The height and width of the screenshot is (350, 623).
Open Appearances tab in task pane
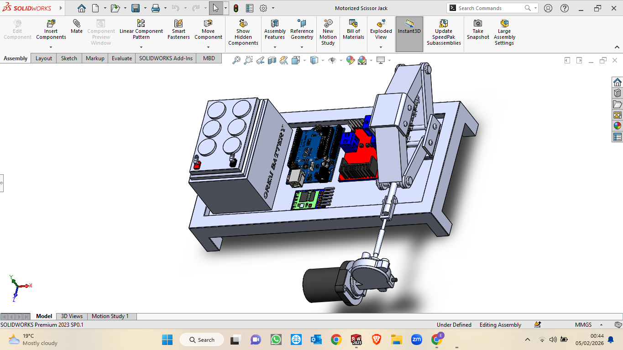(617, 126)
